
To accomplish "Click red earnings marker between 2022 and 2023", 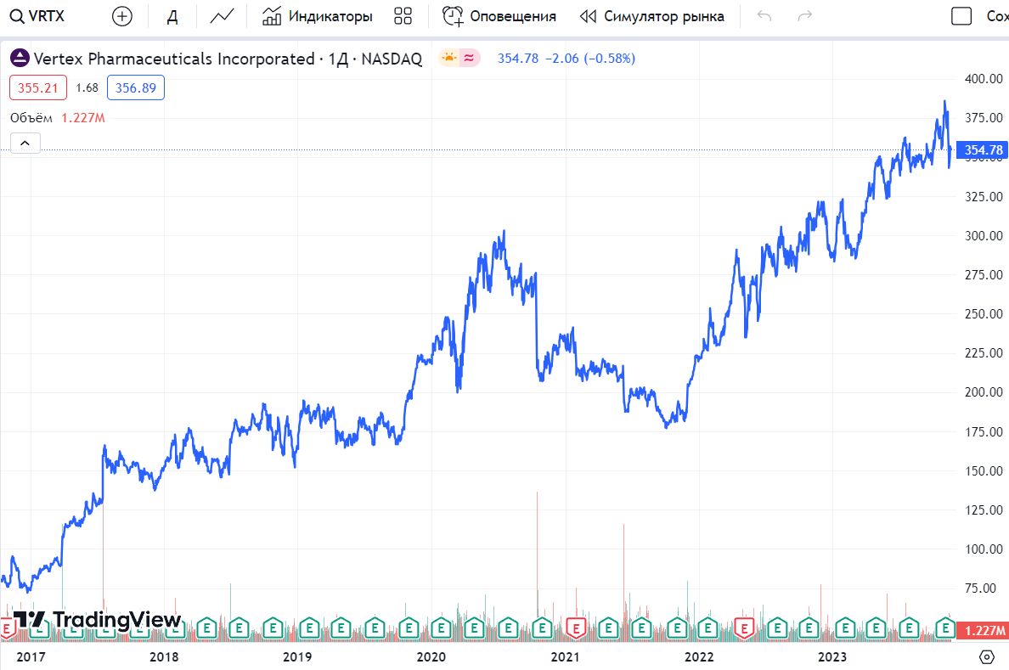I will pyautogui.click(x=745, y=628).
